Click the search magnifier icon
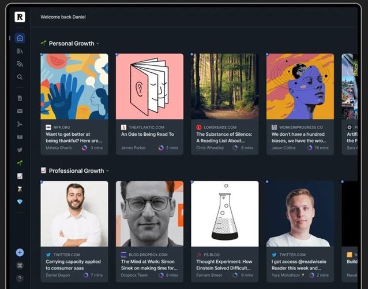The width and height of the screenshot is (368, 289). [x=20, y=77]
